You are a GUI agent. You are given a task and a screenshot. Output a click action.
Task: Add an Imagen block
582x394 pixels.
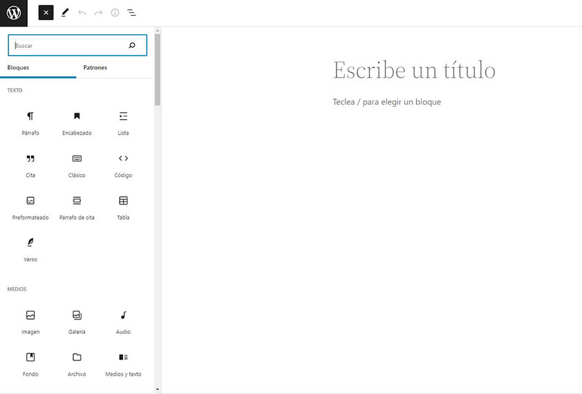click(x=30, y=322)
